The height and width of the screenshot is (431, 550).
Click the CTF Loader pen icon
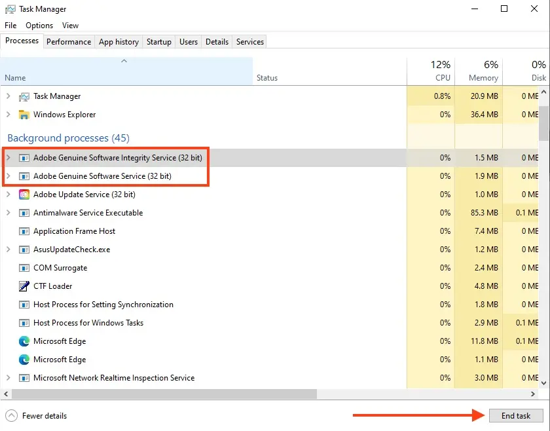click(24, 286)
